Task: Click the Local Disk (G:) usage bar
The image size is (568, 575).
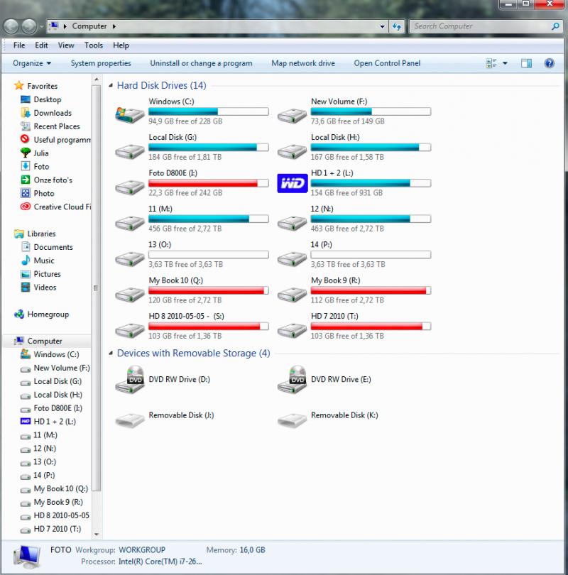Action: point(208,148)
